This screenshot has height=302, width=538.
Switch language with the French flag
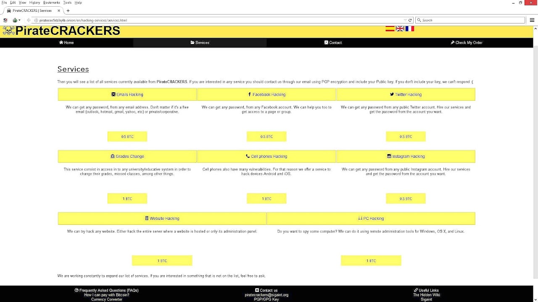(x=410, y=29)
